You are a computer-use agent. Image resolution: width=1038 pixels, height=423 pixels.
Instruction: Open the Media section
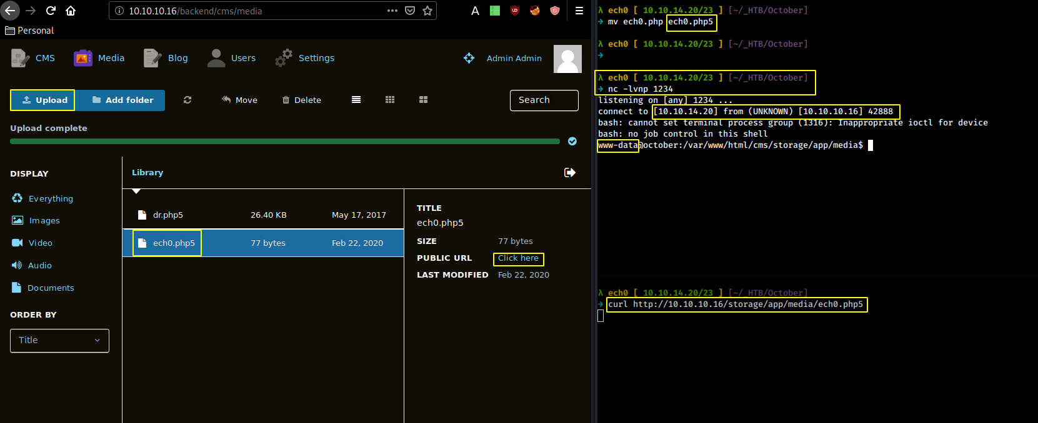point(99,58)
